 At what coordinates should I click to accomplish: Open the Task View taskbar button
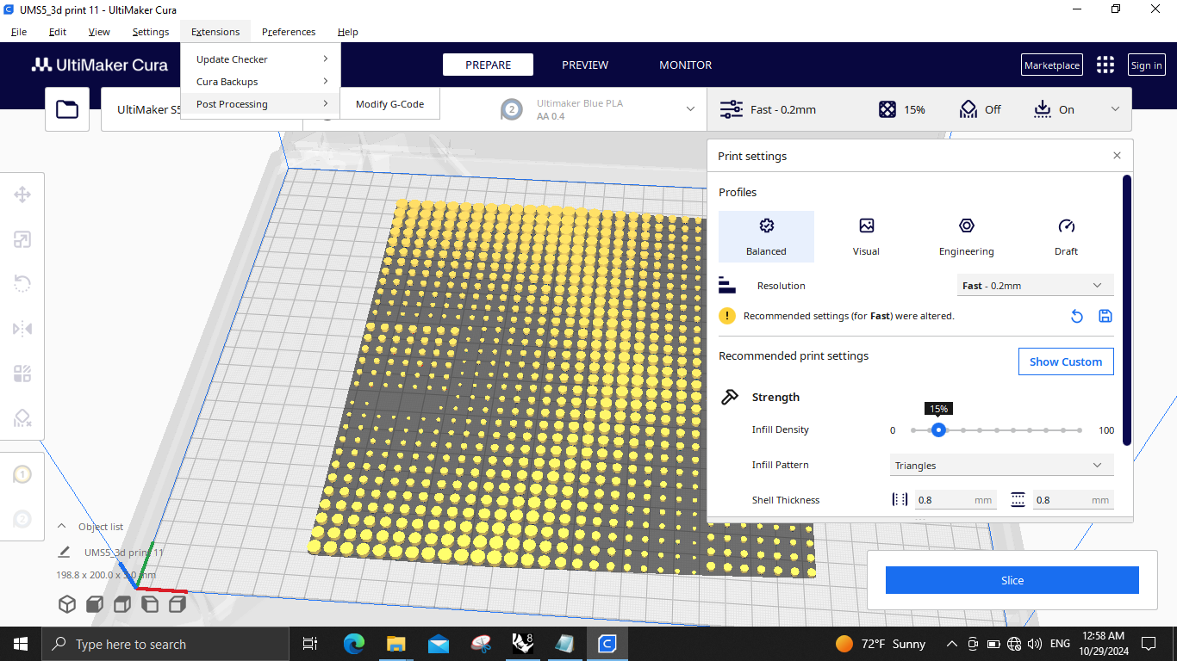click(310, 644)
